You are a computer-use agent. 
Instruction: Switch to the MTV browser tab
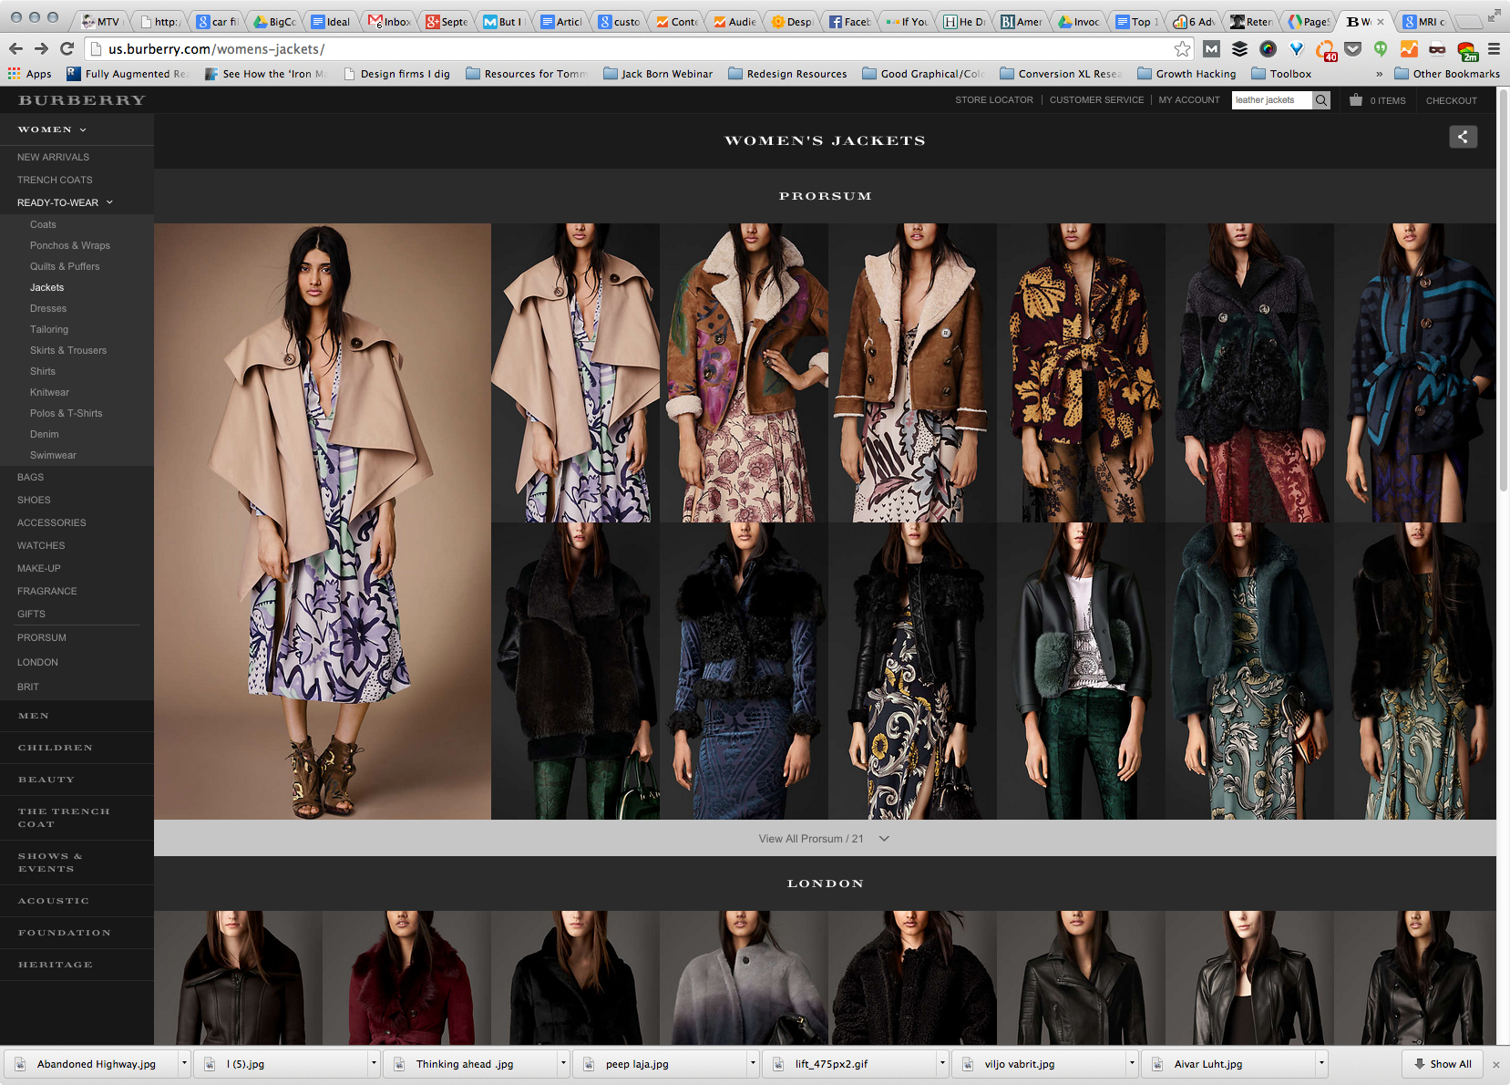tap(100, 21)
